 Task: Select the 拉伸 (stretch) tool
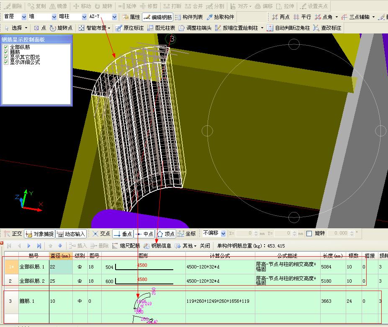[285, 6]
